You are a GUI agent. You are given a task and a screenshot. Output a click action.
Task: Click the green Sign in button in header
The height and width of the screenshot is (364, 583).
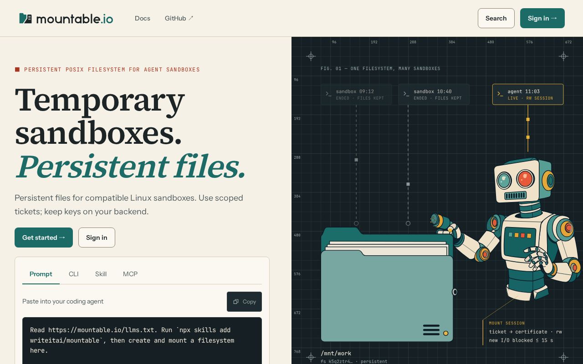pos(542,18)
